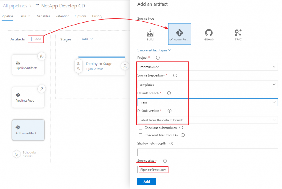Open '1 job, 2 tasks' link
The width and height of the screenshot is (282, 189).
95,69
